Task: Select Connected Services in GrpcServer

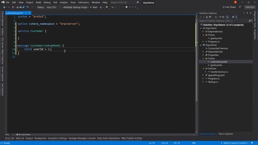Action: [x=218, y=48]
